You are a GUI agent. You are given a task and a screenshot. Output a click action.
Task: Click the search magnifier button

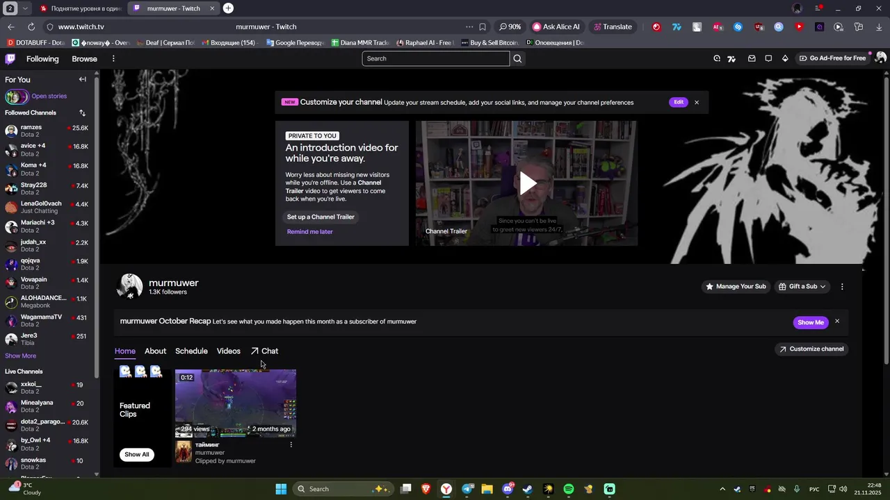(x=517, y=58)
